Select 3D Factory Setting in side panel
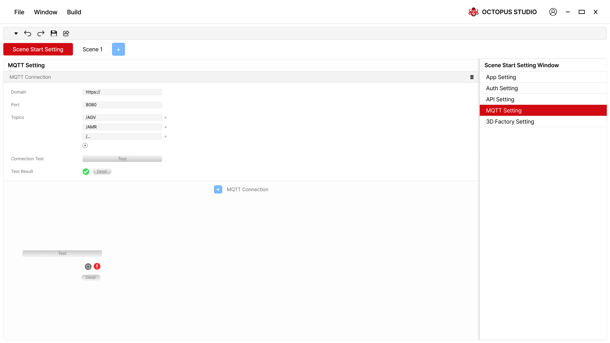Image resolution: width=610 pixels, height=343 pixels. click(510, 122)
